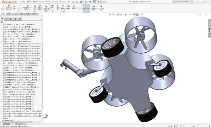This screenshot has width=211, height=127.
Task: Click the SpeedPak update button in the ribbon
Action: pos(94,8)
